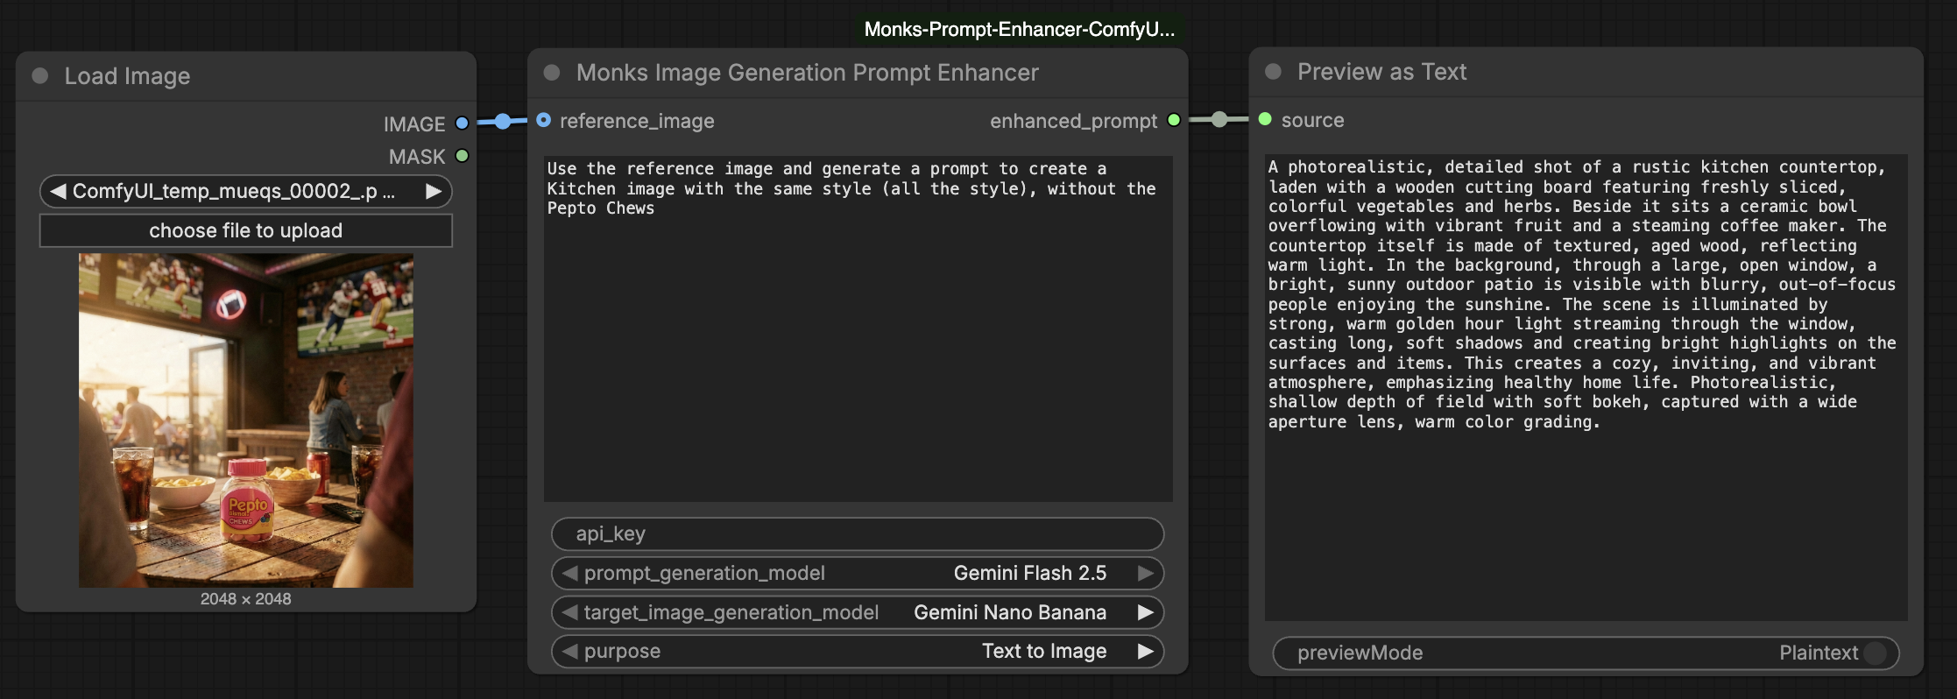
Task: Go to next image file with right arrow
Action: click(x=433, y=191)
